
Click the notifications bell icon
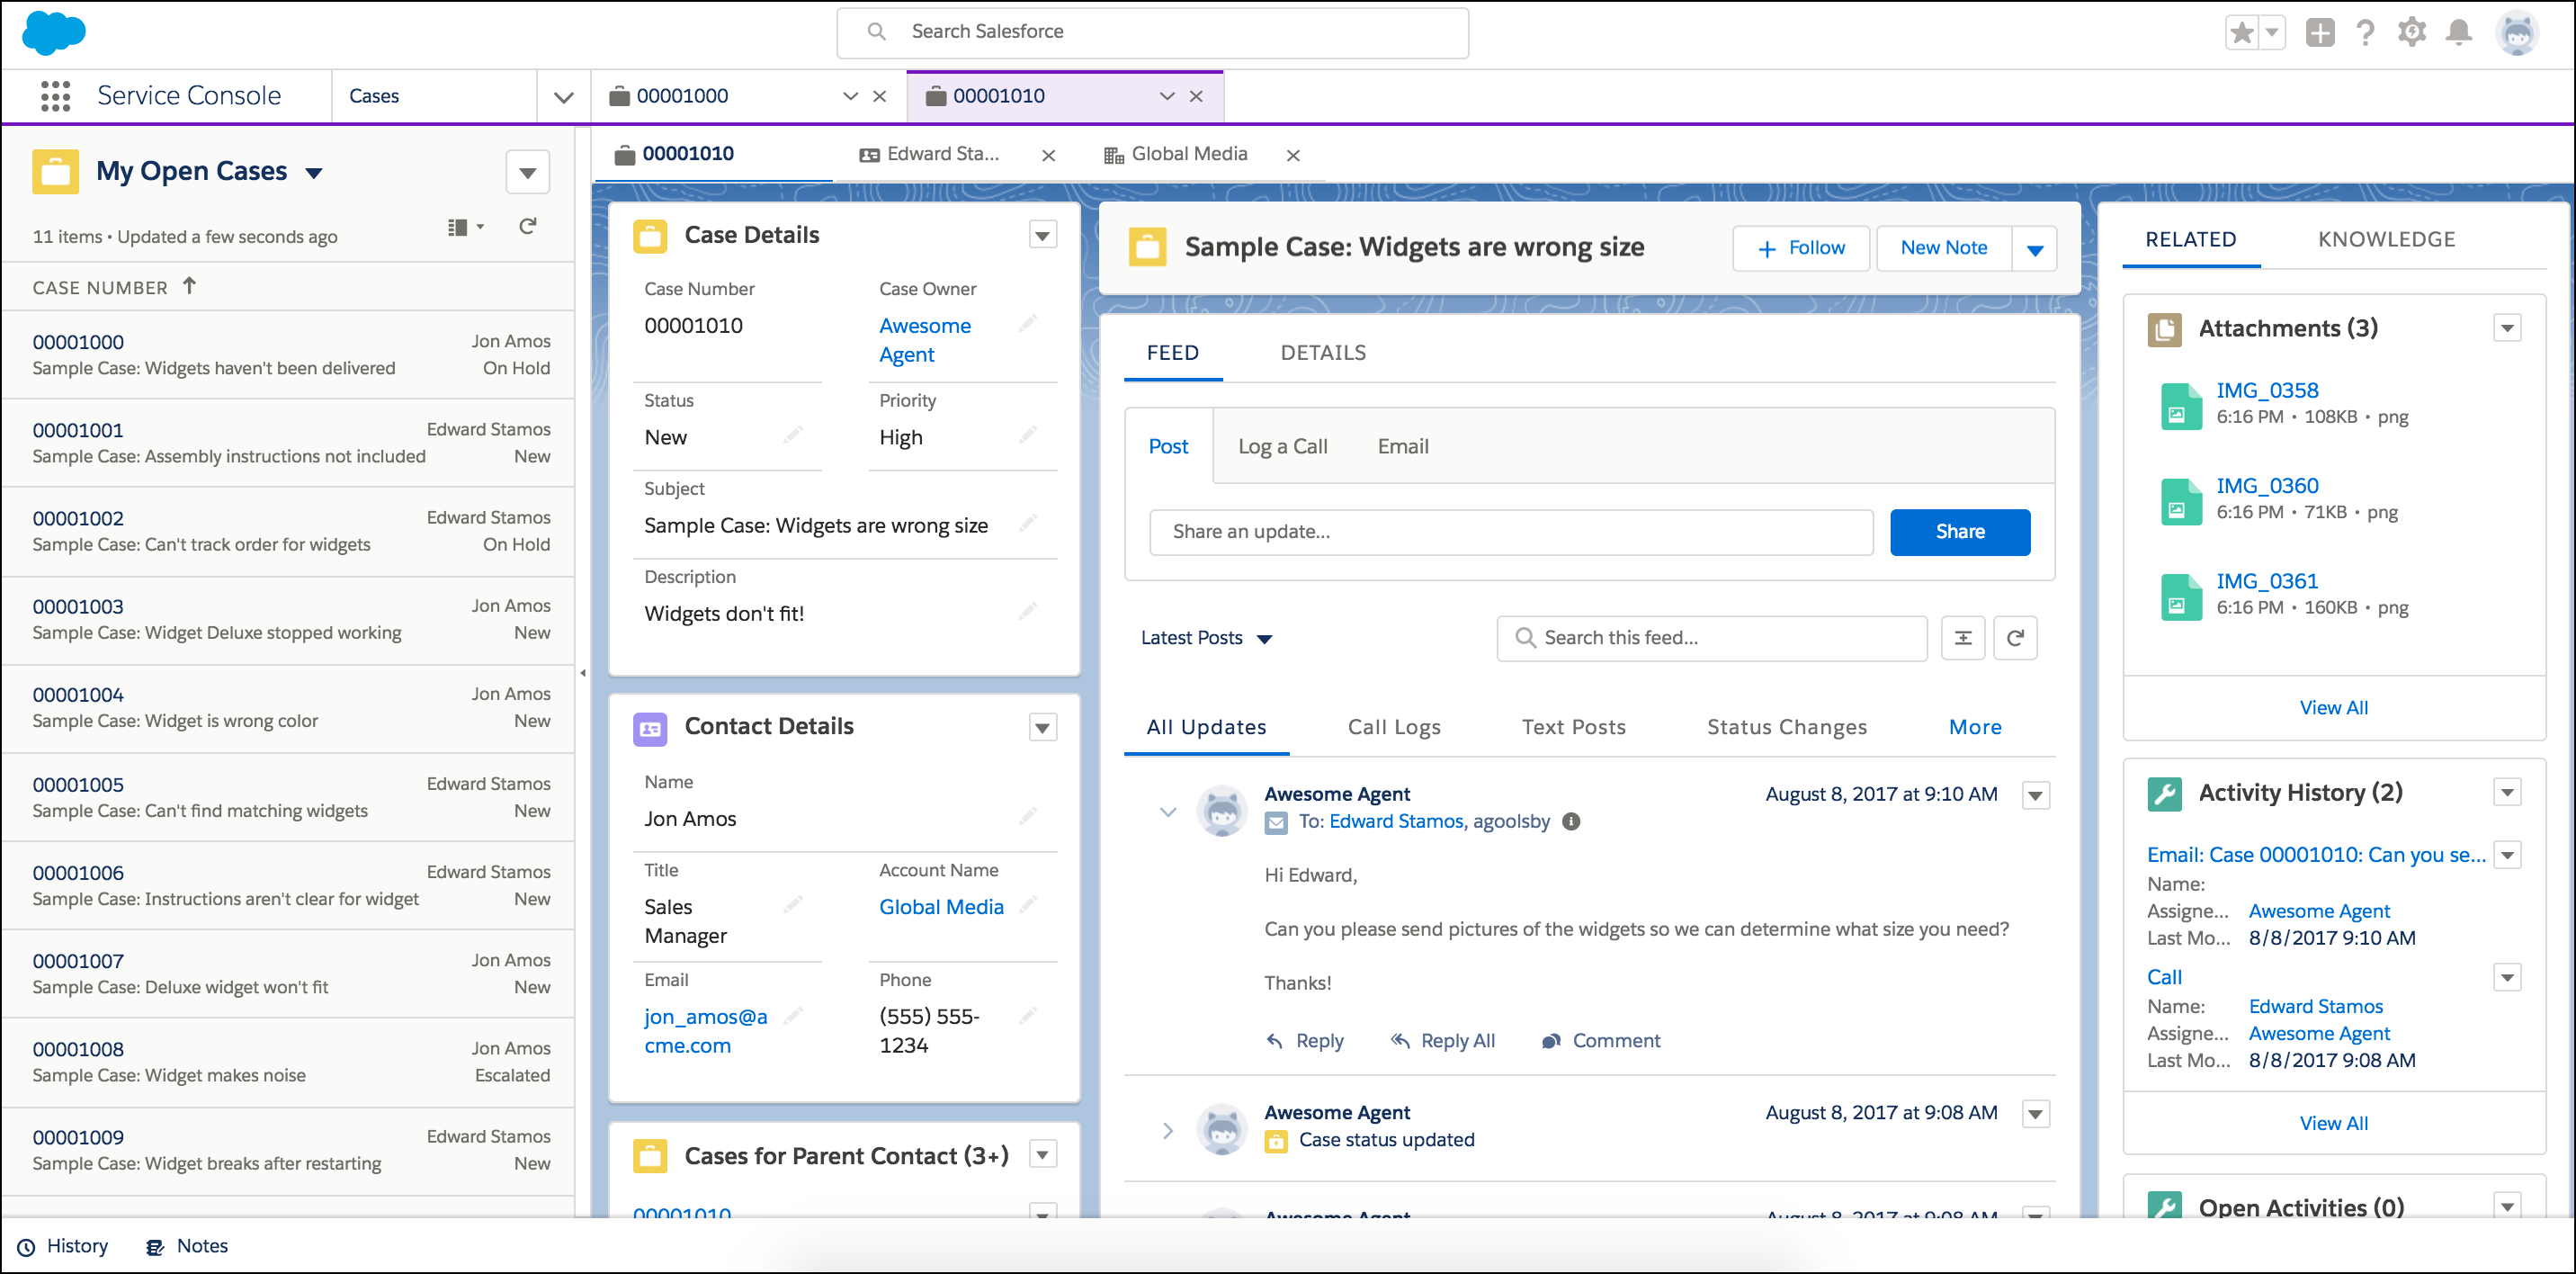[x=2458, y=32]
